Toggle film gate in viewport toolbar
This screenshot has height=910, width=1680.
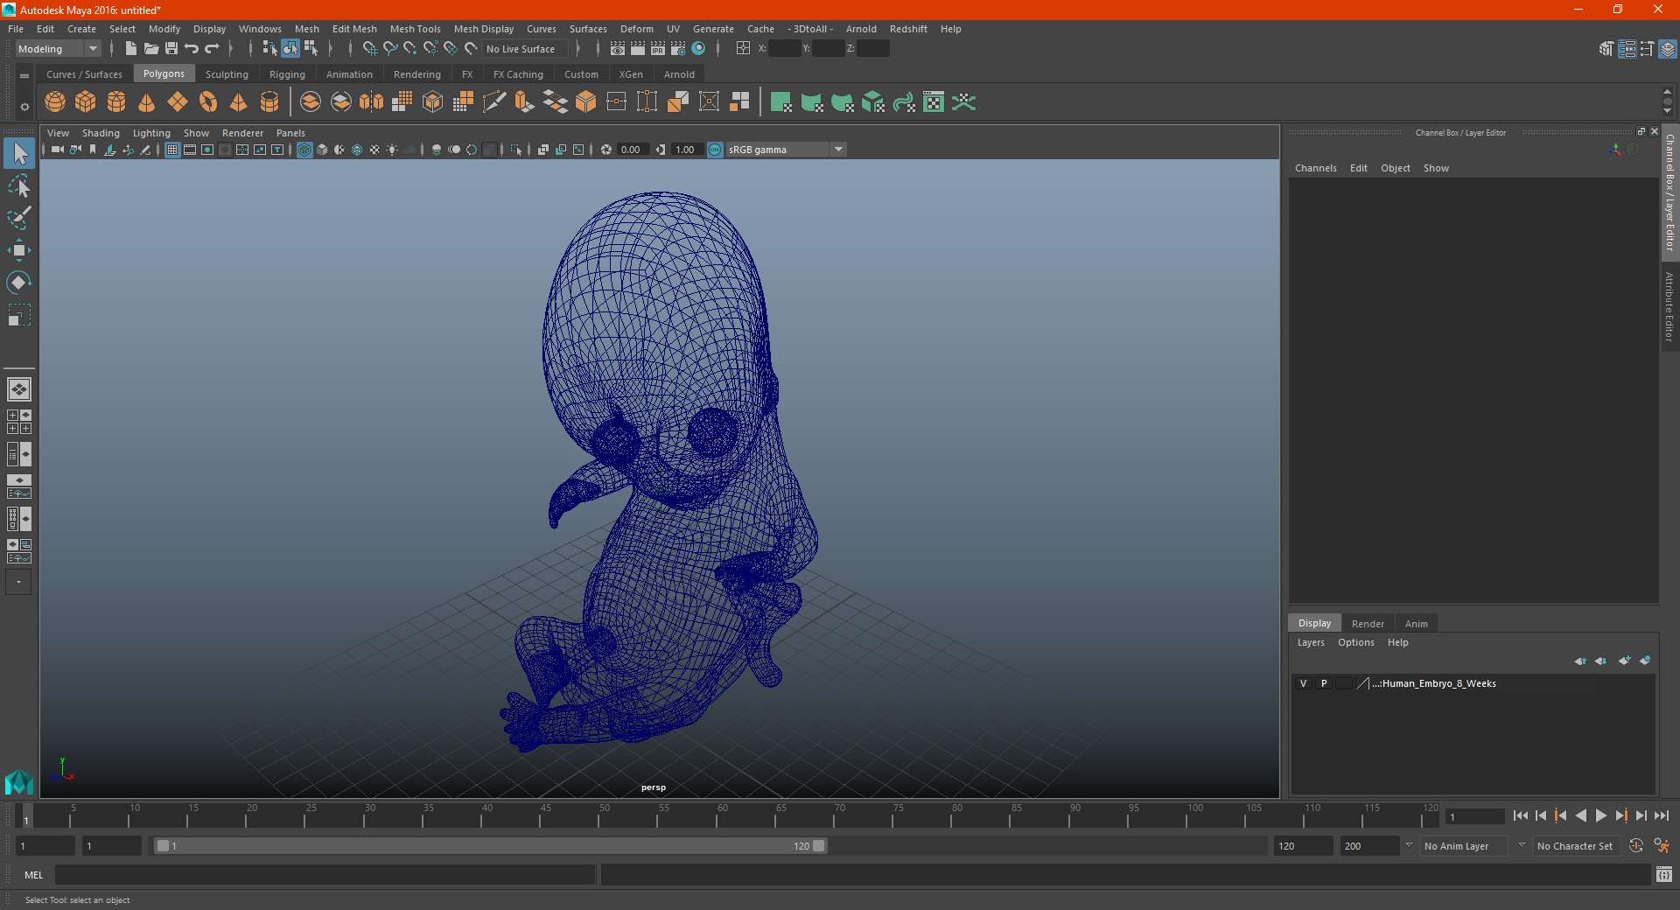click(190, 150)
